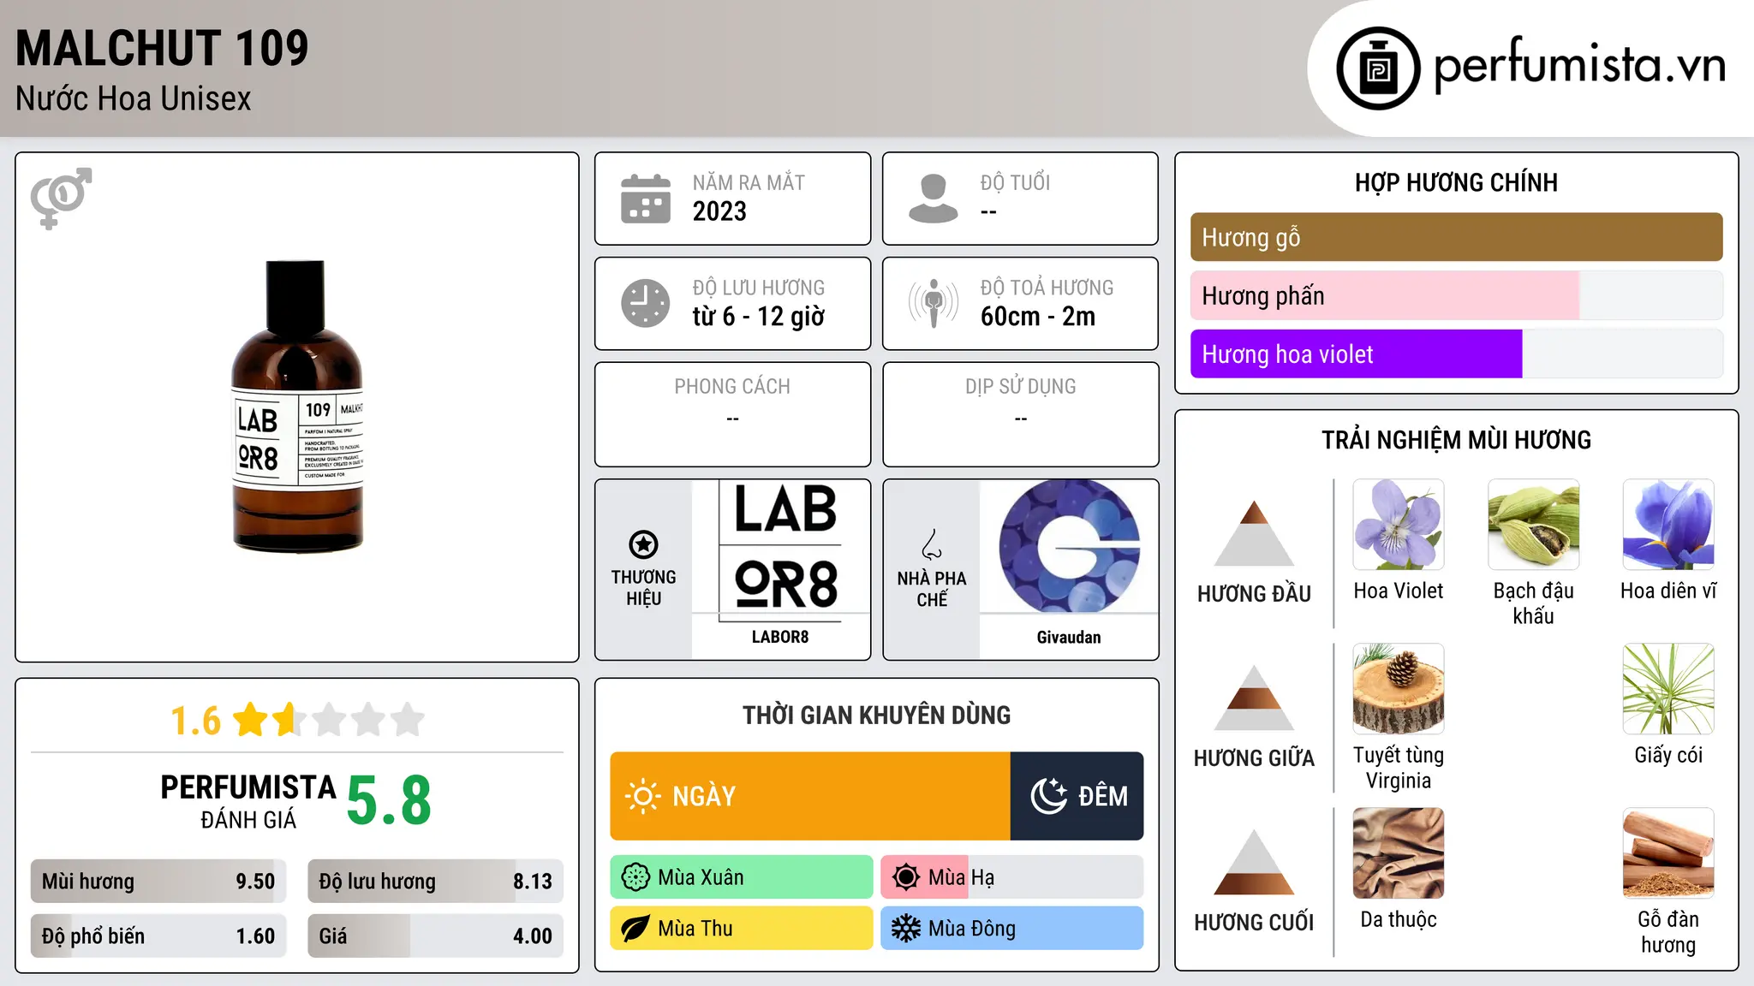Click the Độ phổ biến 1.60 score bar
Screen dimensions: 1754x986
pos(158,936)
